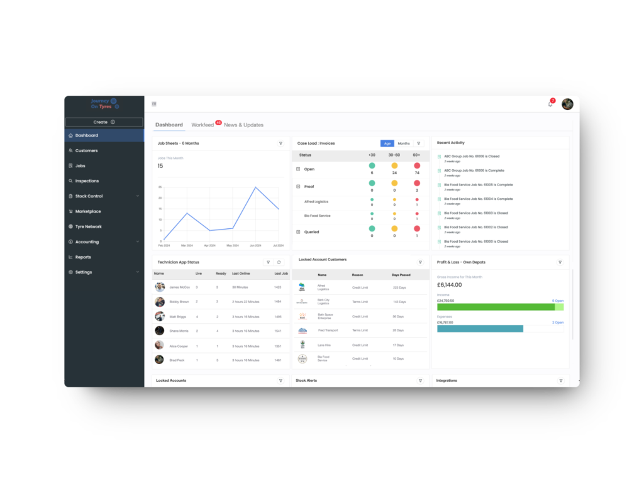Enable the Age view for invoices
The height and width of the screenshot is (483, 644).
[x=387, y=143]
